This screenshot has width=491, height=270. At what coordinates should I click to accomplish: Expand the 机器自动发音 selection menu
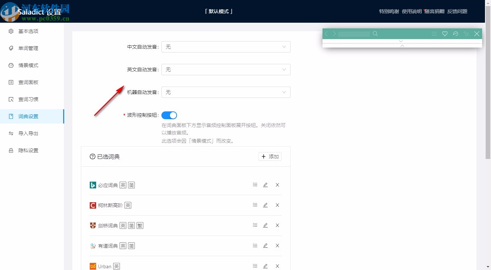(226, 92)
